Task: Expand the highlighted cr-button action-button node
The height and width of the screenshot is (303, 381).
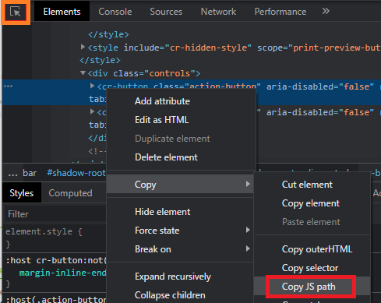Action: click(92, 86)
